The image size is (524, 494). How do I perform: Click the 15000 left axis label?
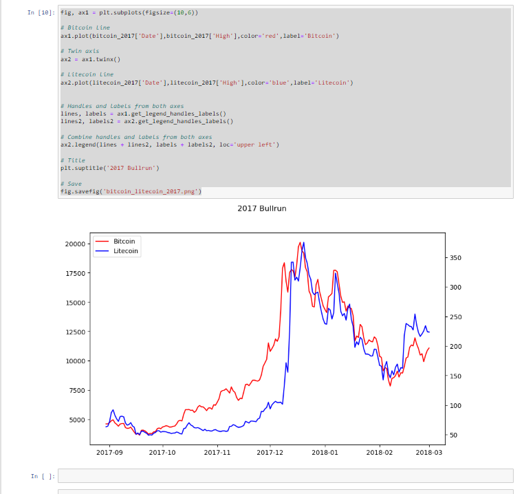(75, 303)
